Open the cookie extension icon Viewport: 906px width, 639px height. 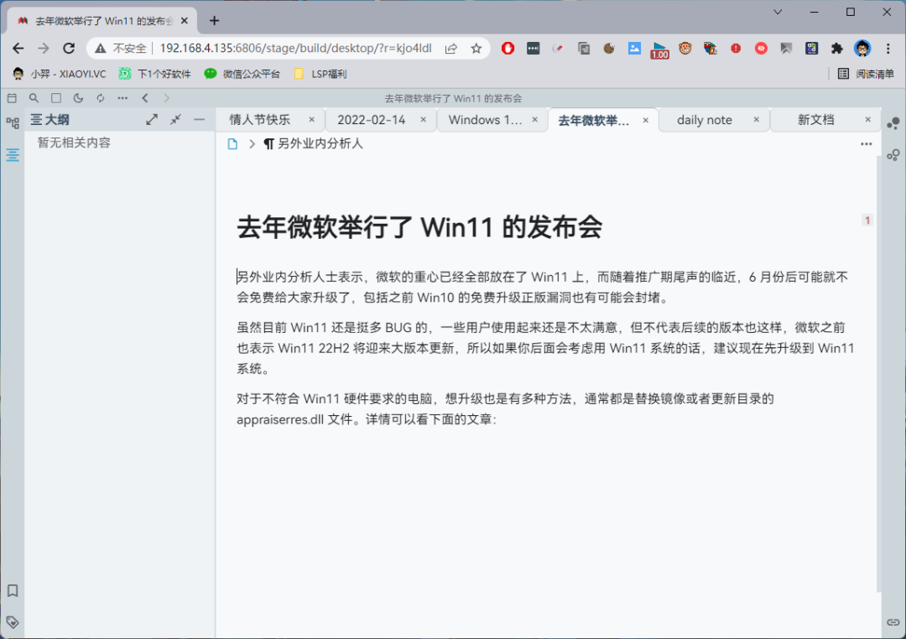click(x=609, y=48)
